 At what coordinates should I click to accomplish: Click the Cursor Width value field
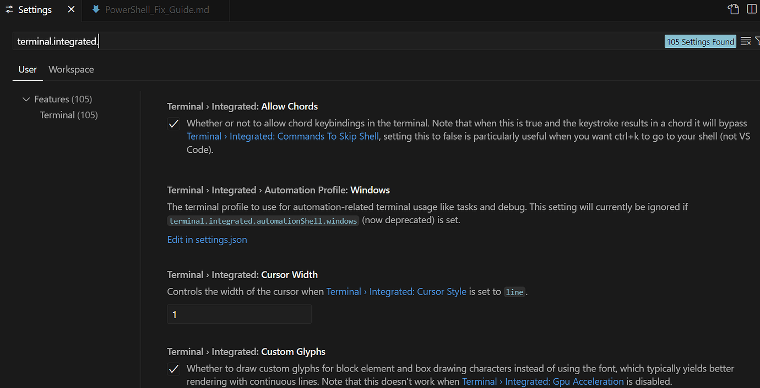click(x=239, y=314)
